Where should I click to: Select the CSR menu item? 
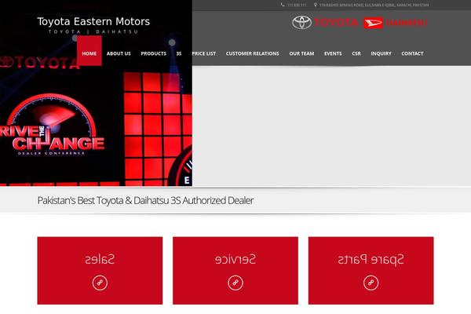click(356, 53)
